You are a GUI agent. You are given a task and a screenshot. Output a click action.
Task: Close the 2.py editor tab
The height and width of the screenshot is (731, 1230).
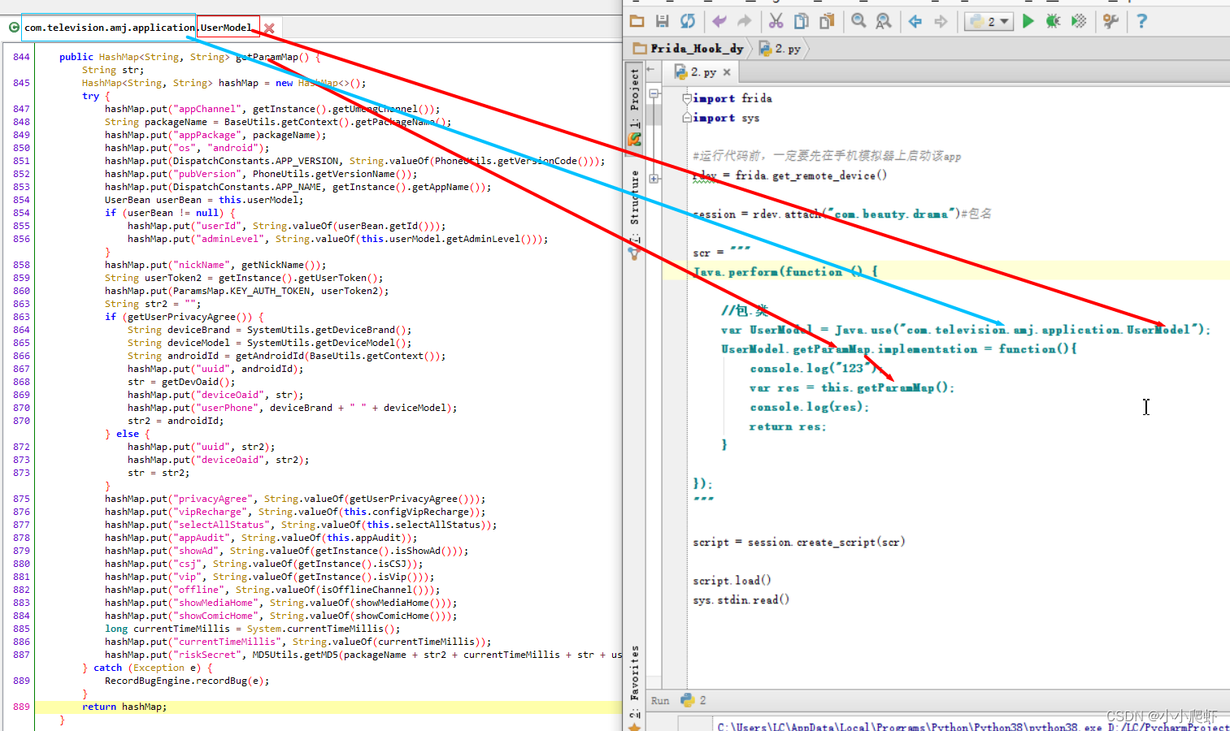coord(727,72)
